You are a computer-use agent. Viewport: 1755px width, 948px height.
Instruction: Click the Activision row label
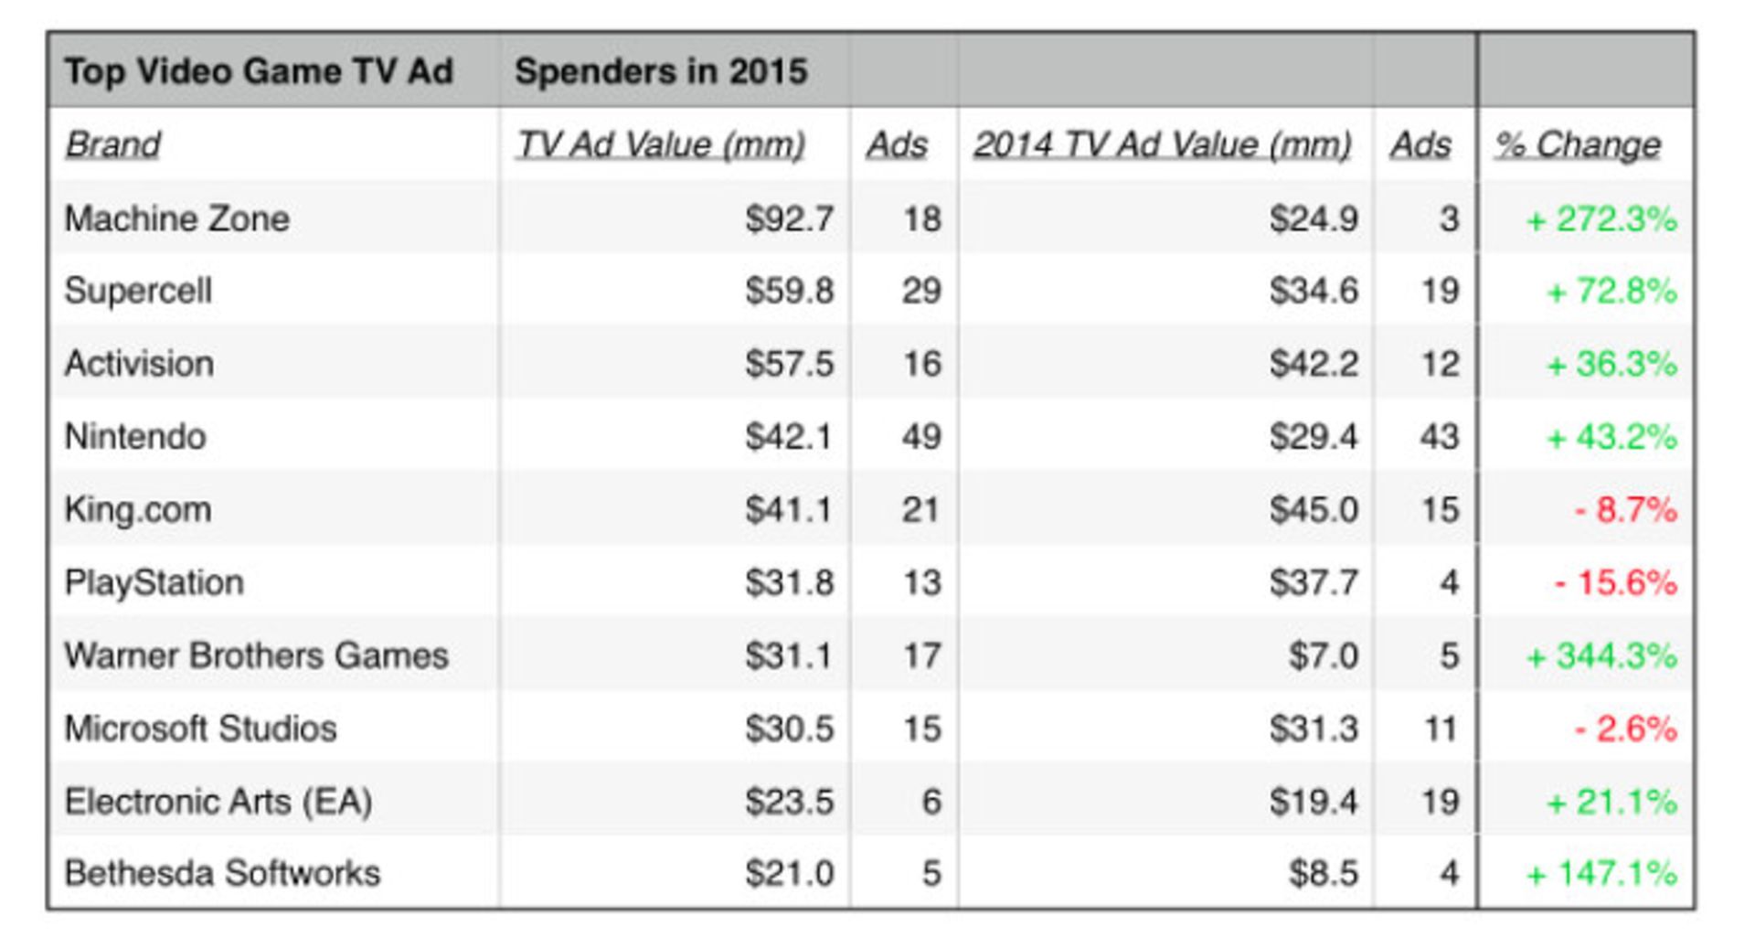(139, 364)
